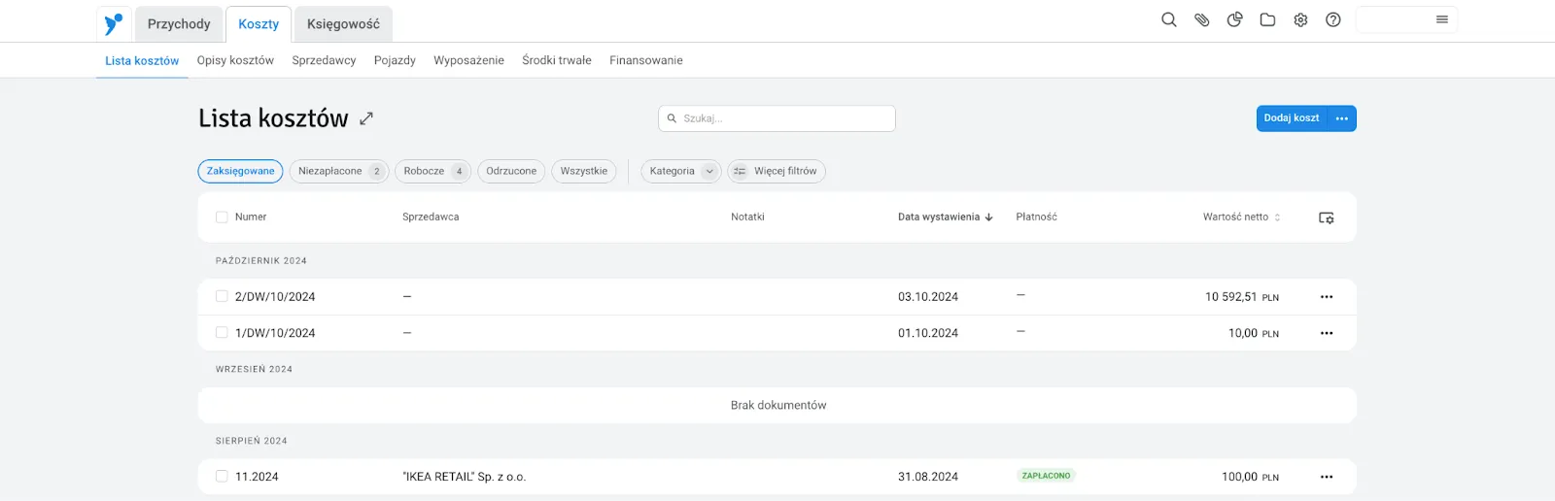Switch to the Przychody tab
The image size is (1555, 501).
pyautogui.click(x=179, y=24)
